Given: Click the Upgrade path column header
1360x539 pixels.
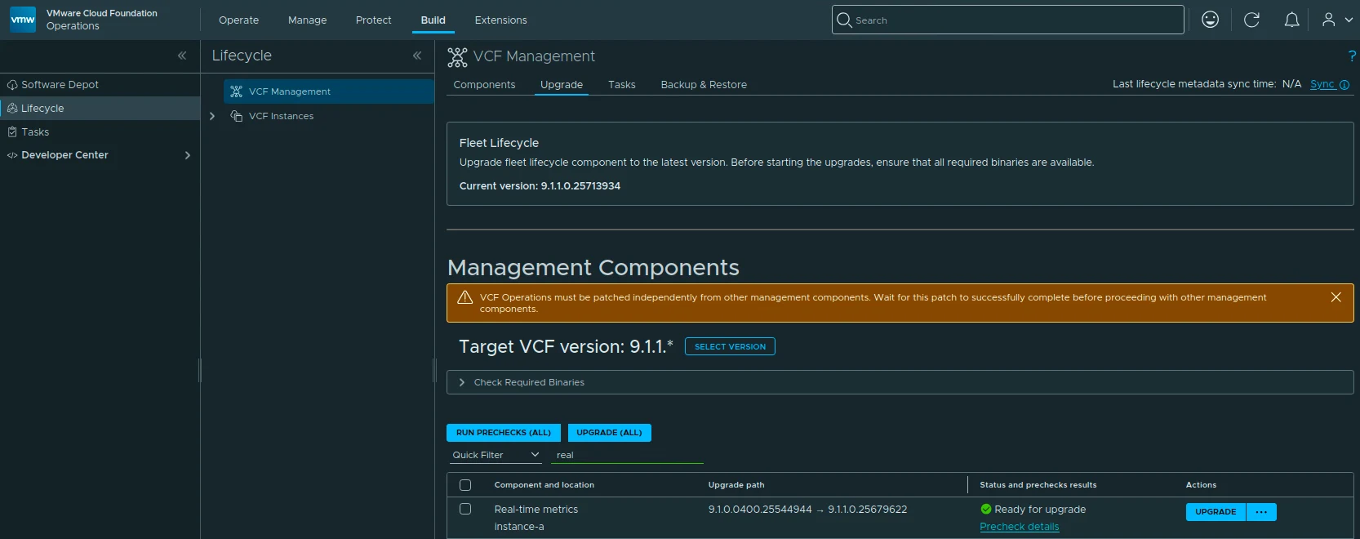Looking at the screenshot, I should (736, 485).
